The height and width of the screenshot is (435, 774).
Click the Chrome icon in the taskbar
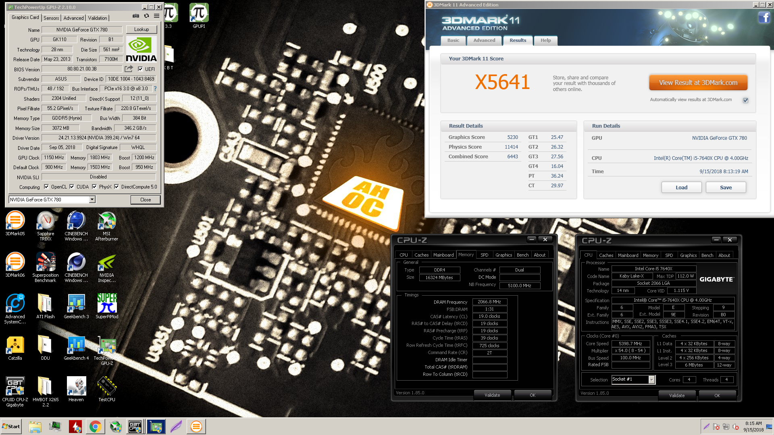coord(95,427)
